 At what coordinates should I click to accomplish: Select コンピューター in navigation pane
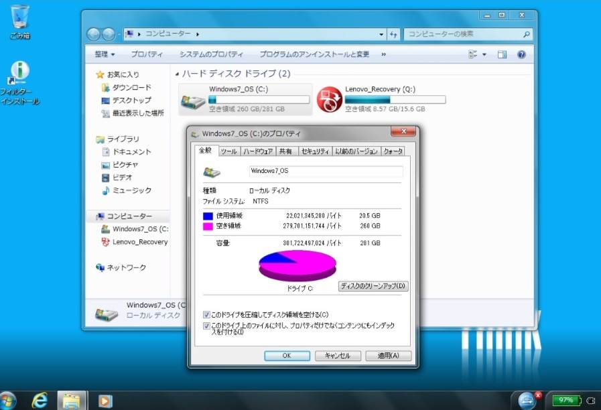[129, 216]
